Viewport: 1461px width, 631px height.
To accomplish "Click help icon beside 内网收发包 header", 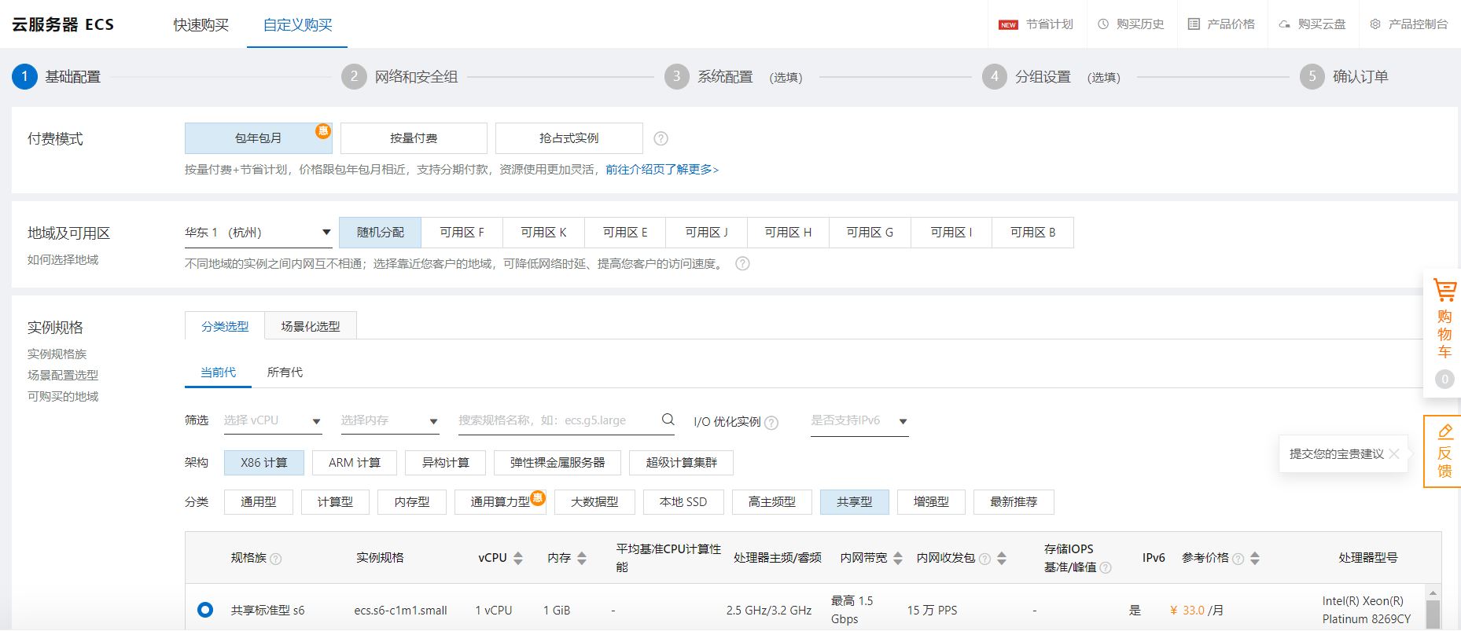I will tap(985, 559).
